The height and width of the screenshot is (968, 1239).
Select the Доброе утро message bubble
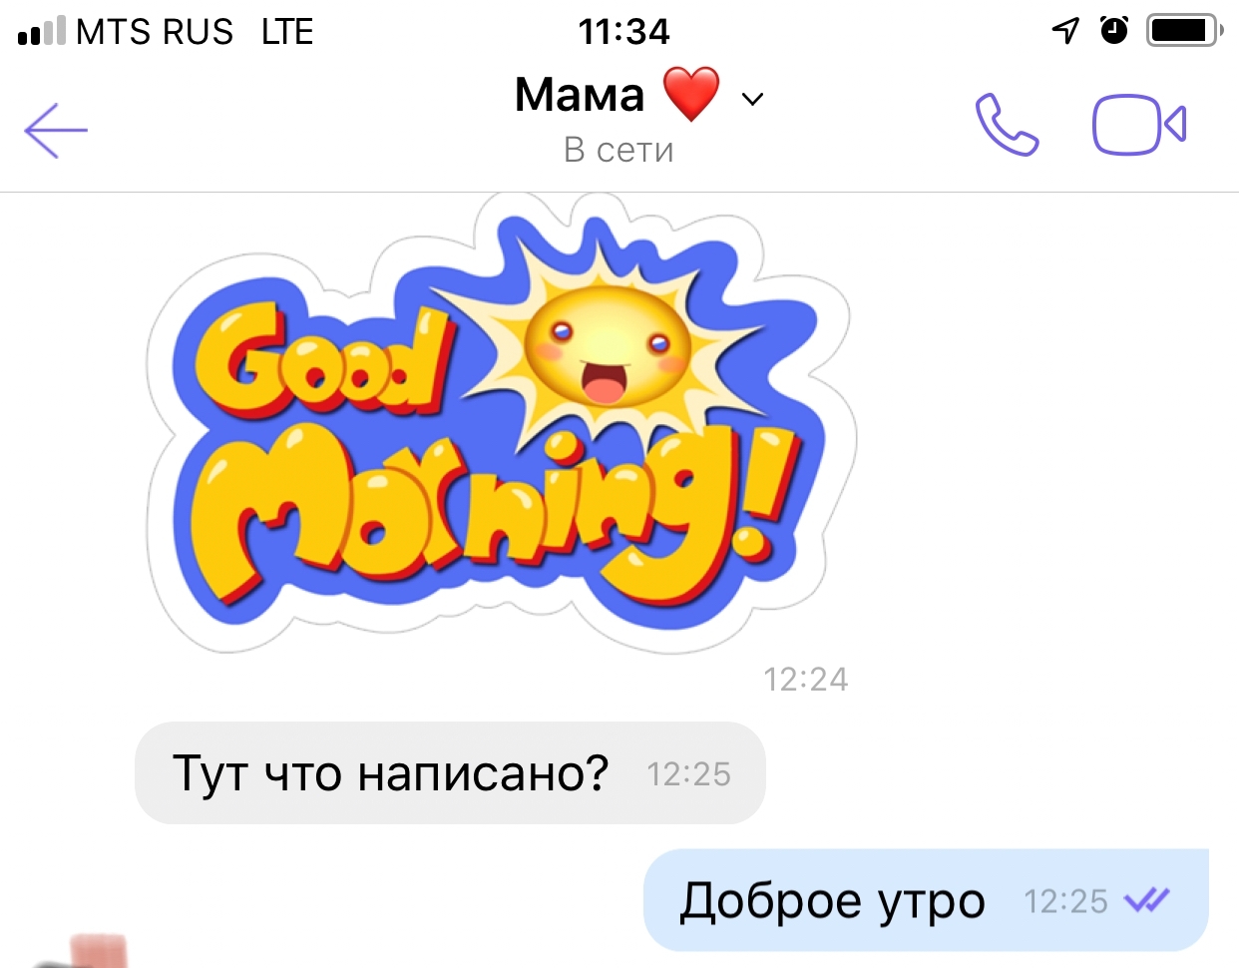tap(926, 901)
